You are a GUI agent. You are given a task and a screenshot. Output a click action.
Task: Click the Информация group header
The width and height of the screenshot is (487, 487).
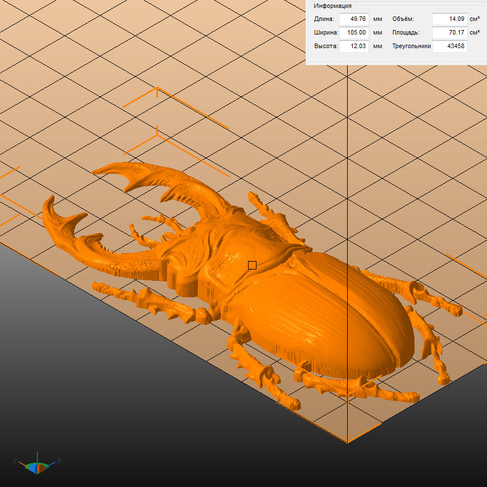tap(332, 6)
